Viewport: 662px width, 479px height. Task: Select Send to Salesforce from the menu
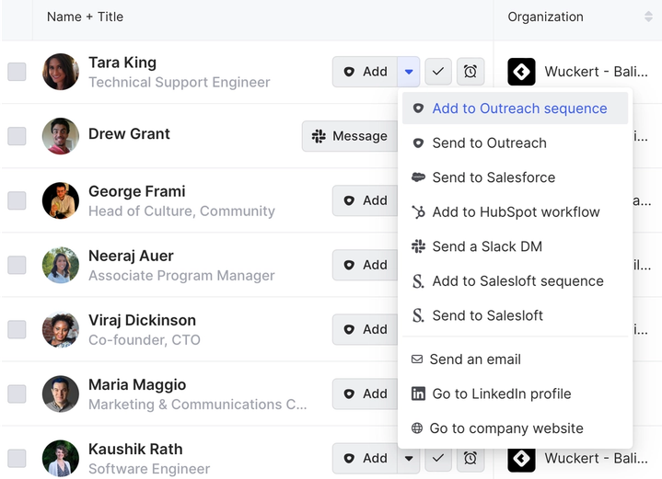tap(493, 177)
